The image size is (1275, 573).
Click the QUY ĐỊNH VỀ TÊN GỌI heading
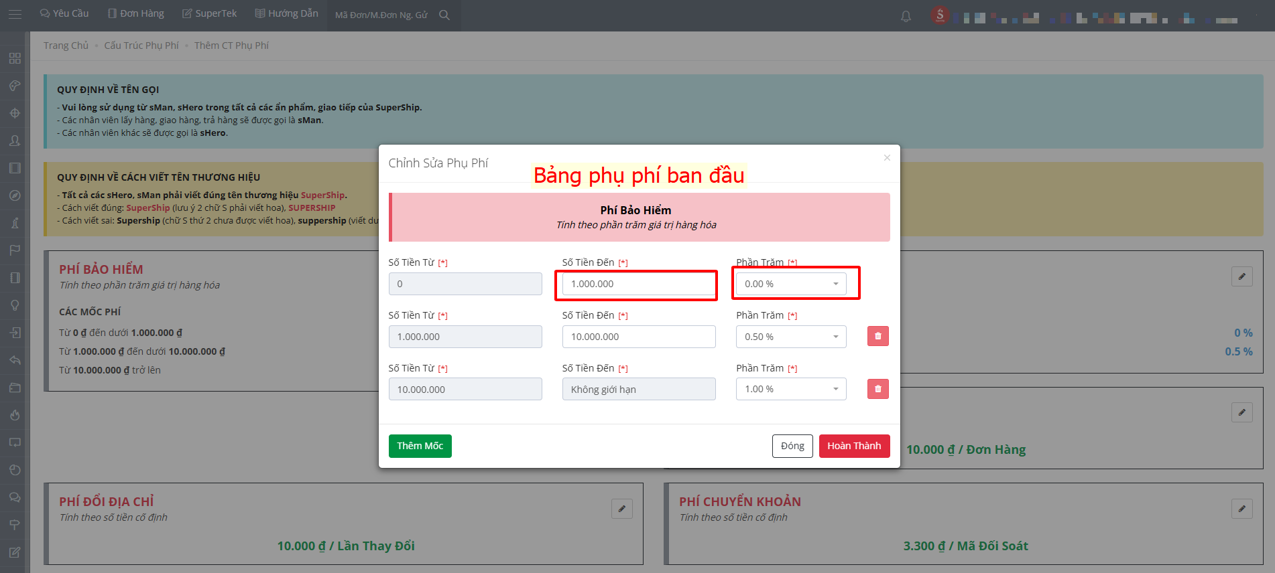tap(108, 90)
